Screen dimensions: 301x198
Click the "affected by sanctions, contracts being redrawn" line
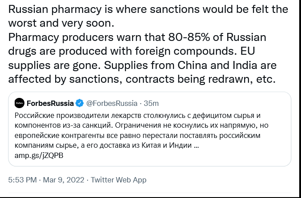click(x=142, y=79)
